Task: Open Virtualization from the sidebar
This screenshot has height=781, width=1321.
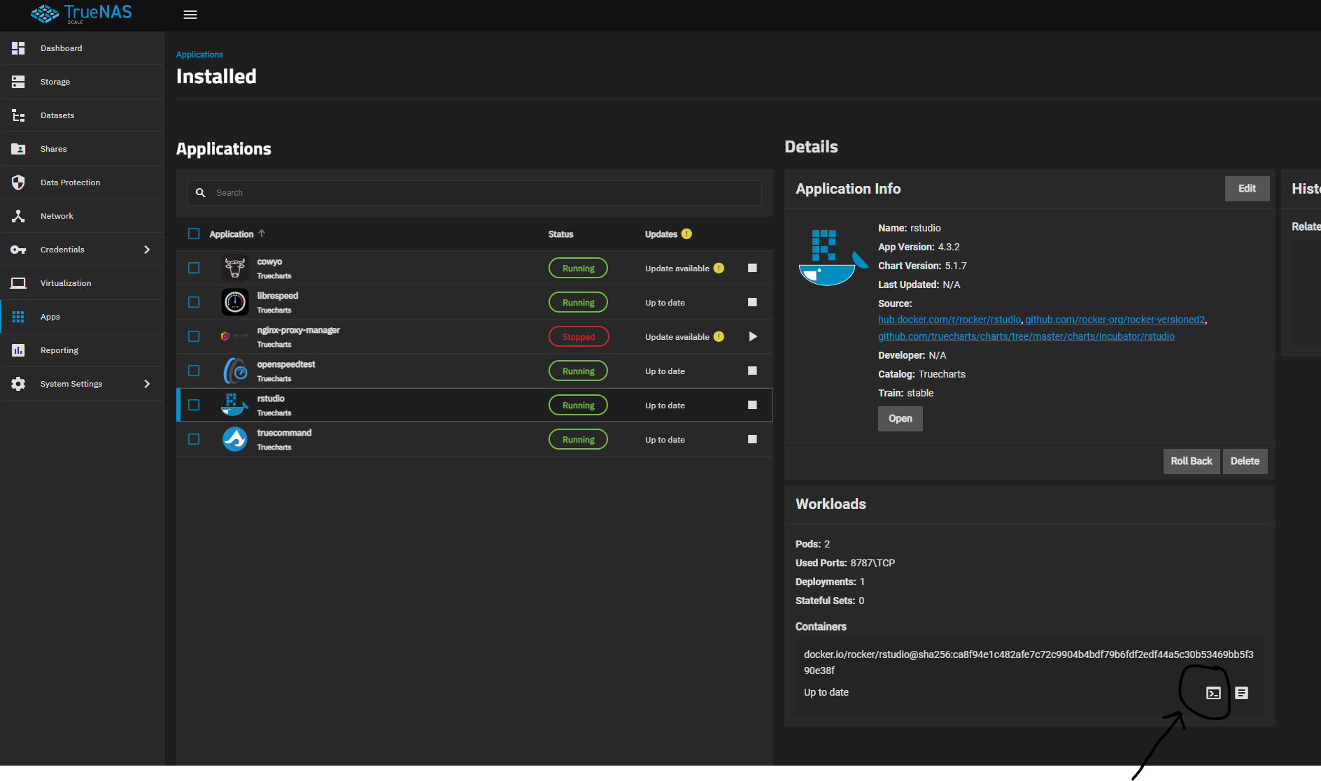Action: [x=83, y=283]
